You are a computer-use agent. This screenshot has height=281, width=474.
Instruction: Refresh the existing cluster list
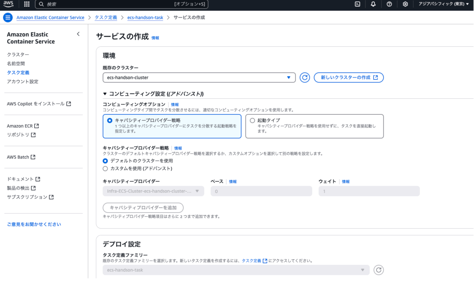tap(304, 77)
